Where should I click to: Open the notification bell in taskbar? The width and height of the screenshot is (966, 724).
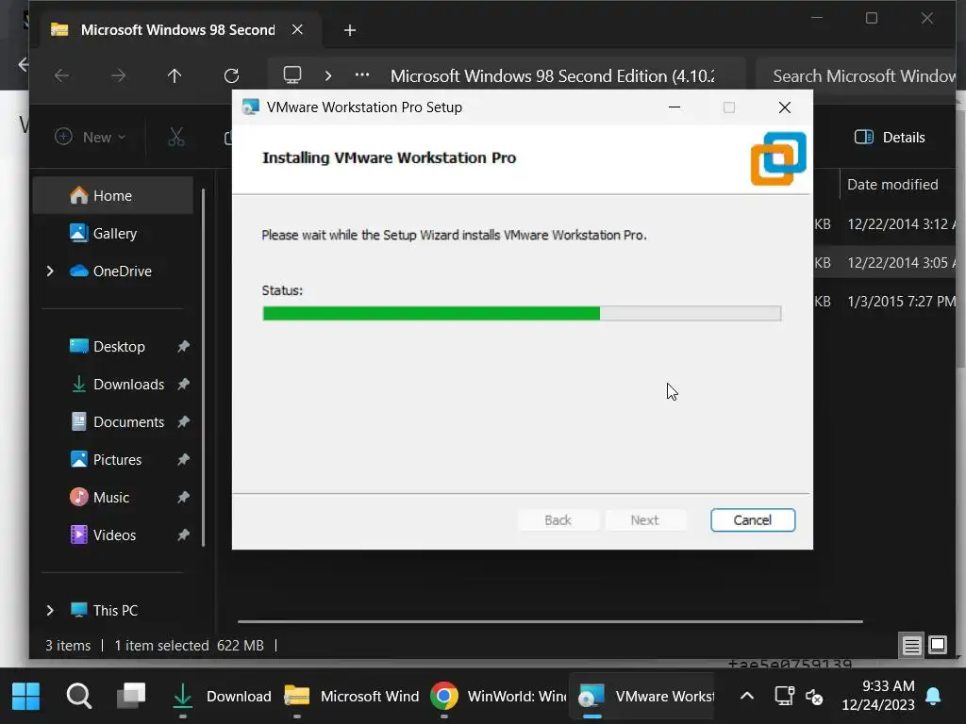point(933,696)
